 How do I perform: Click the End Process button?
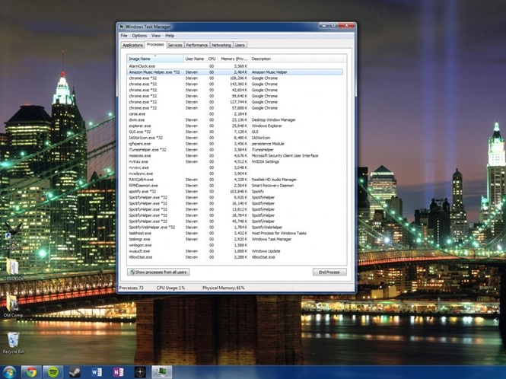tap(329, 272)
